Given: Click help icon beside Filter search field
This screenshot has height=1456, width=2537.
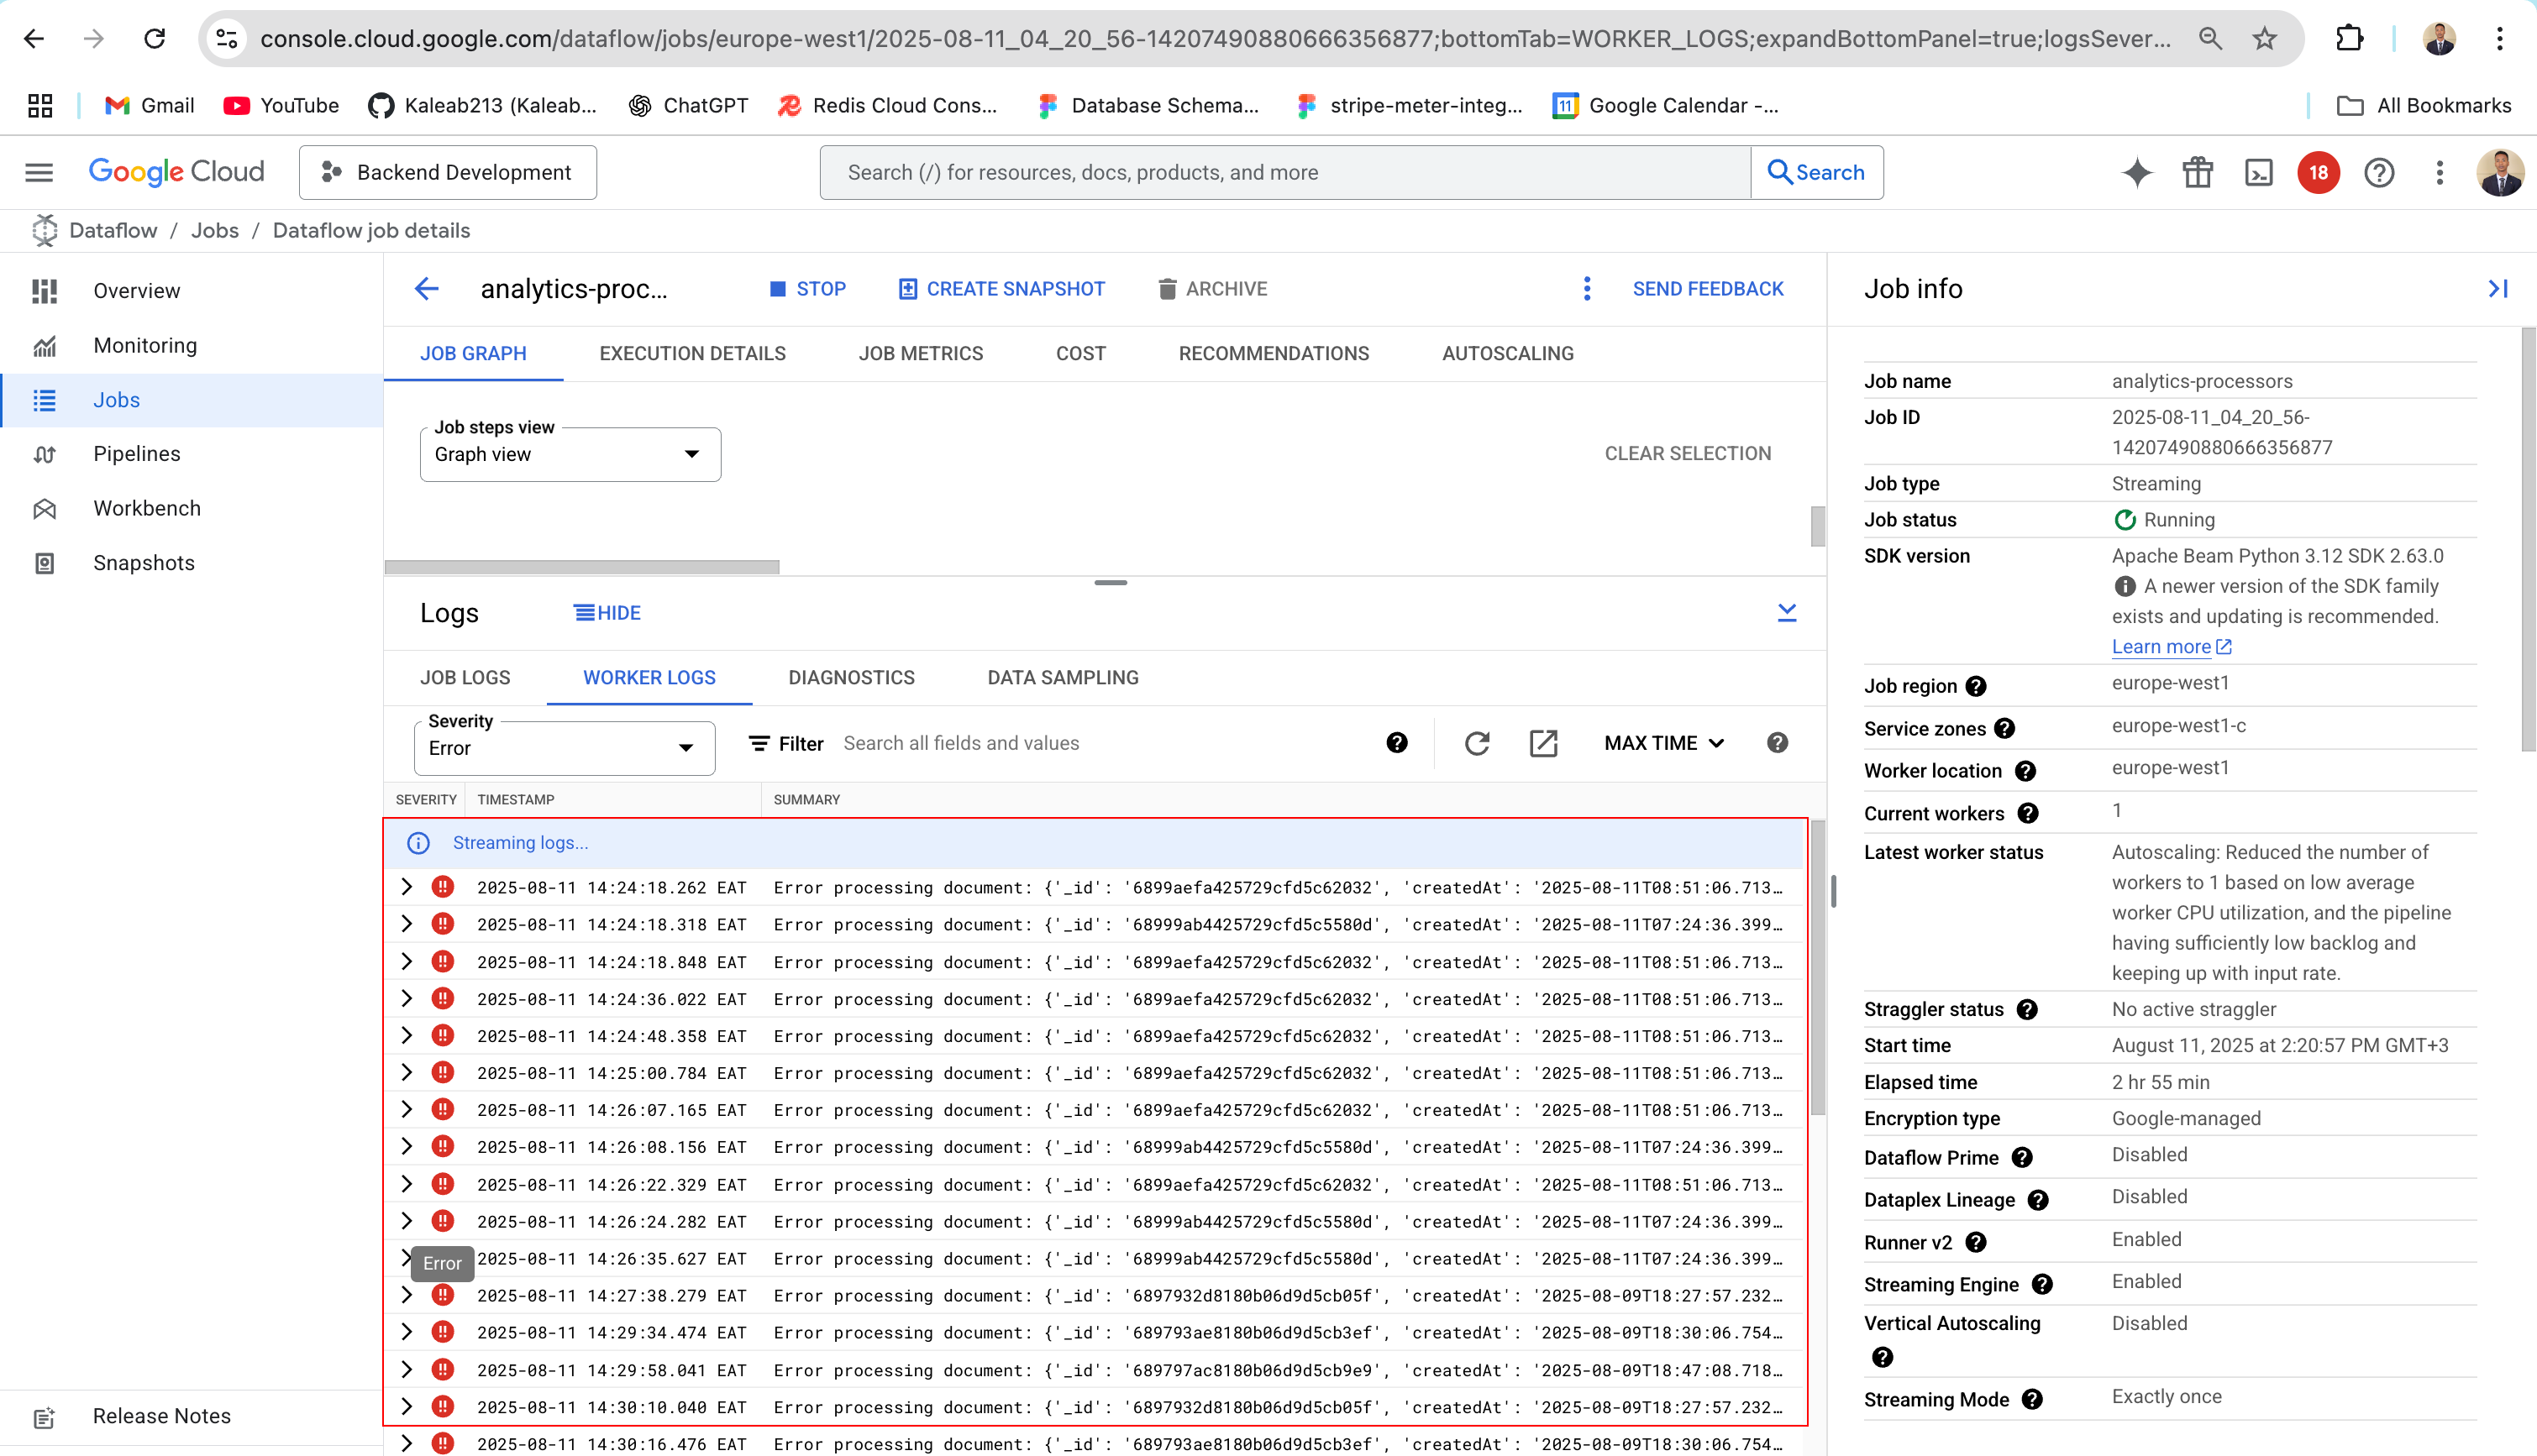Looking at the screenshot, I should (x=1398, y=743).
